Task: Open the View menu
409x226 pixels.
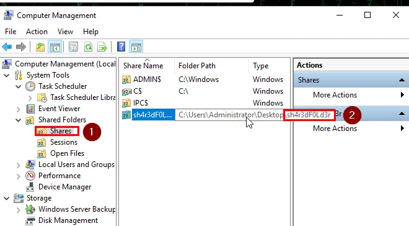Action: pos(65,32)
